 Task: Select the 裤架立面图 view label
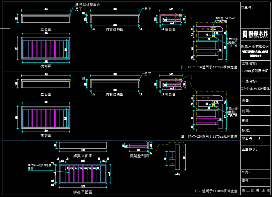point(83,155)
